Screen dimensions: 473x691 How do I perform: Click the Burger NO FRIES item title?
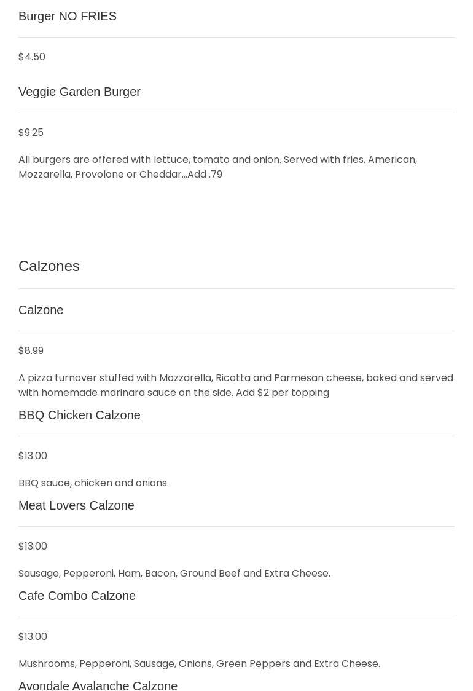[68, 16]
